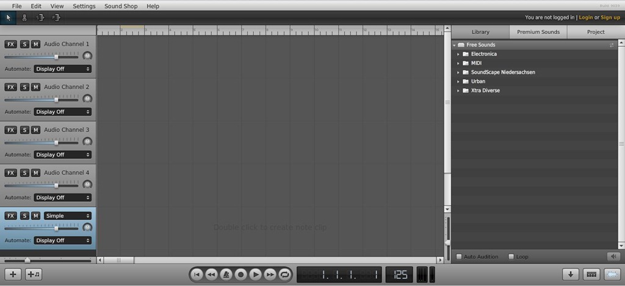The height and width of the screenshot is (286, 625).
Task: Enable the Loop checkbox in library
Action: (511, 257)
